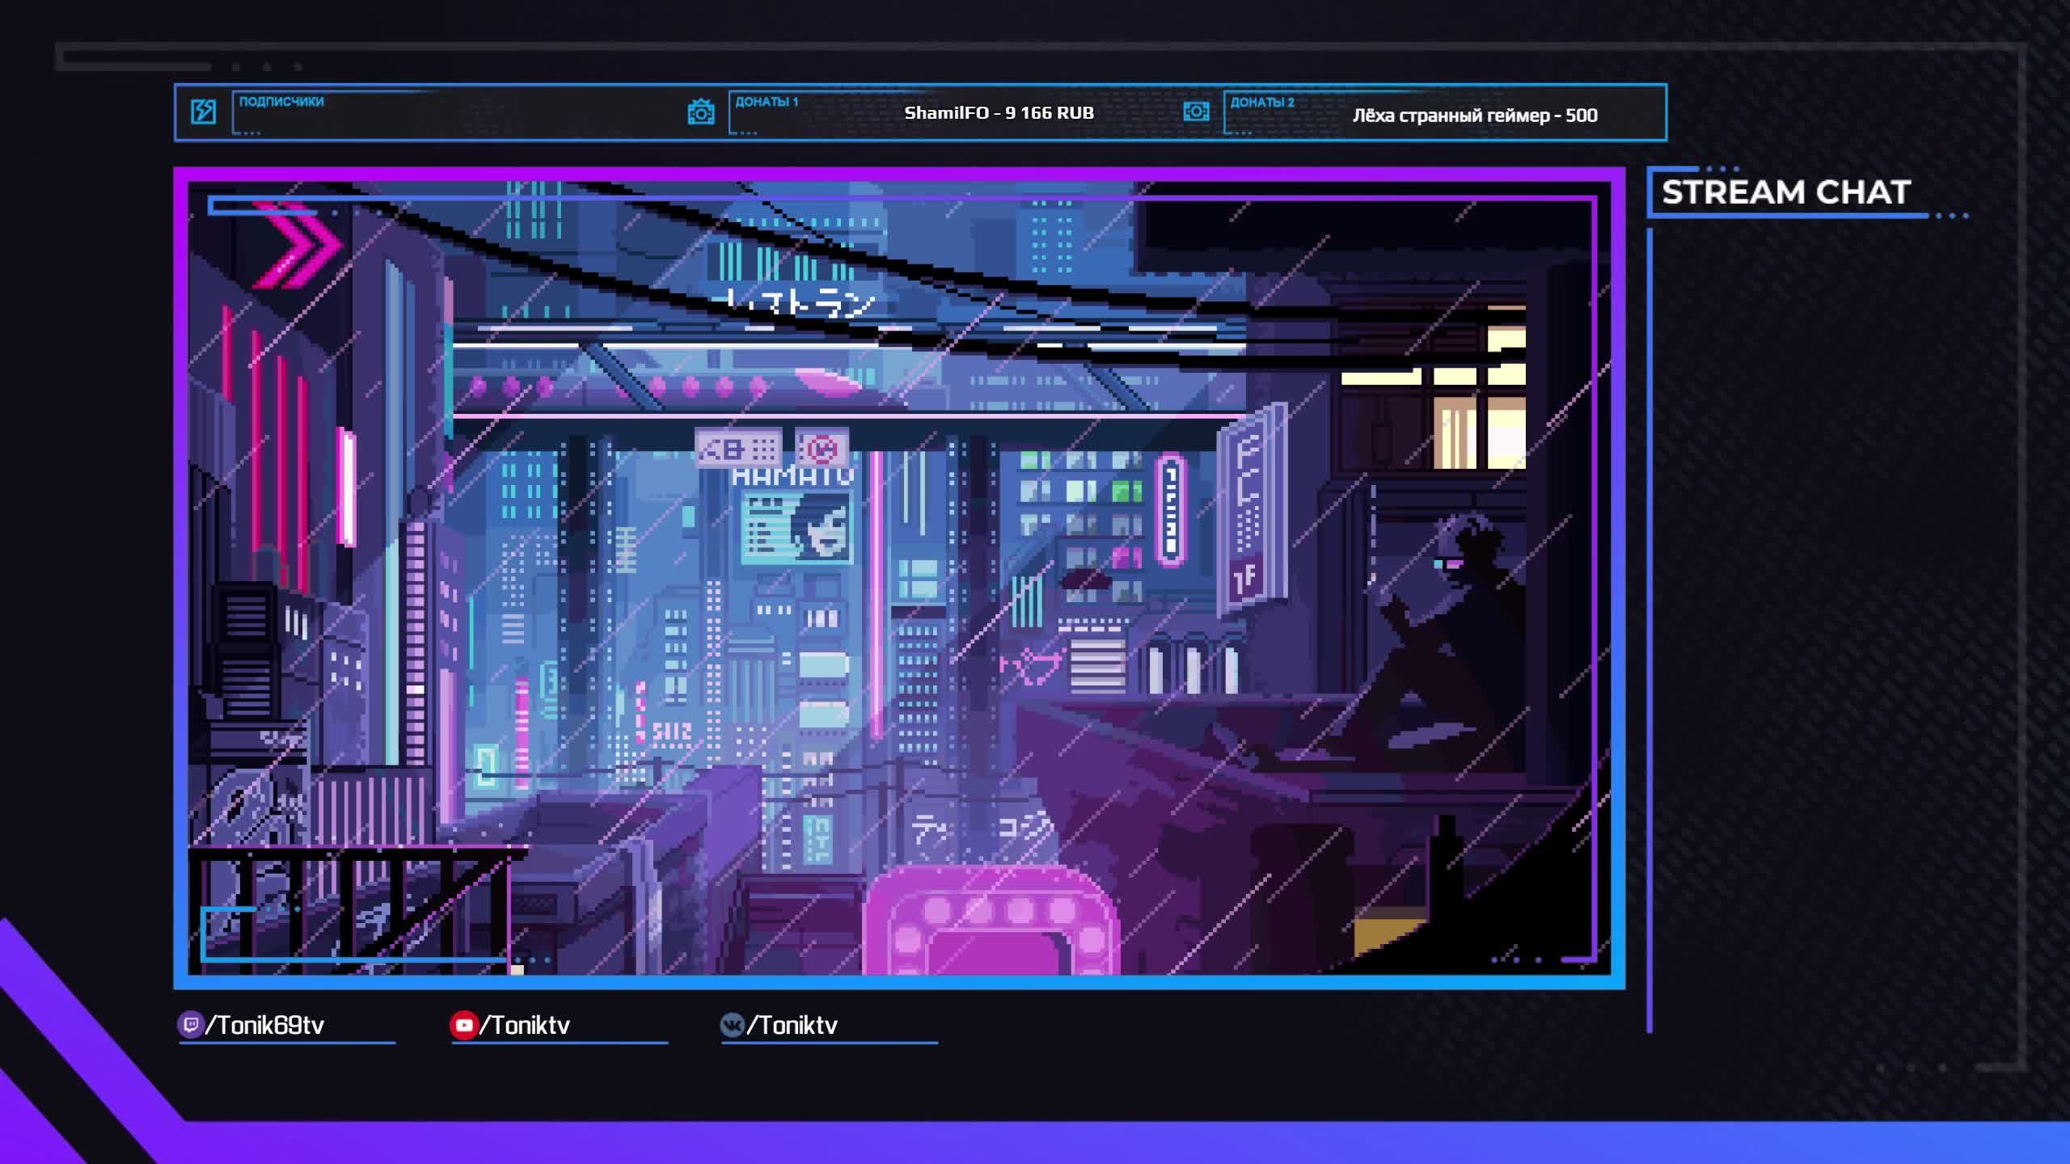Open the /Tonik69tv Twitch link

(x=265, y=1025)
